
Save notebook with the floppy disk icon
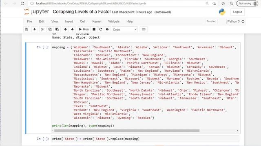coord(27,29)
